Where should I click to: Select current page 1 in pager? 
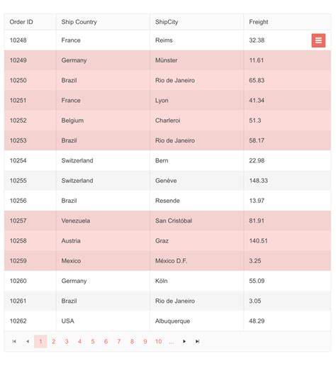coord(40,341)
